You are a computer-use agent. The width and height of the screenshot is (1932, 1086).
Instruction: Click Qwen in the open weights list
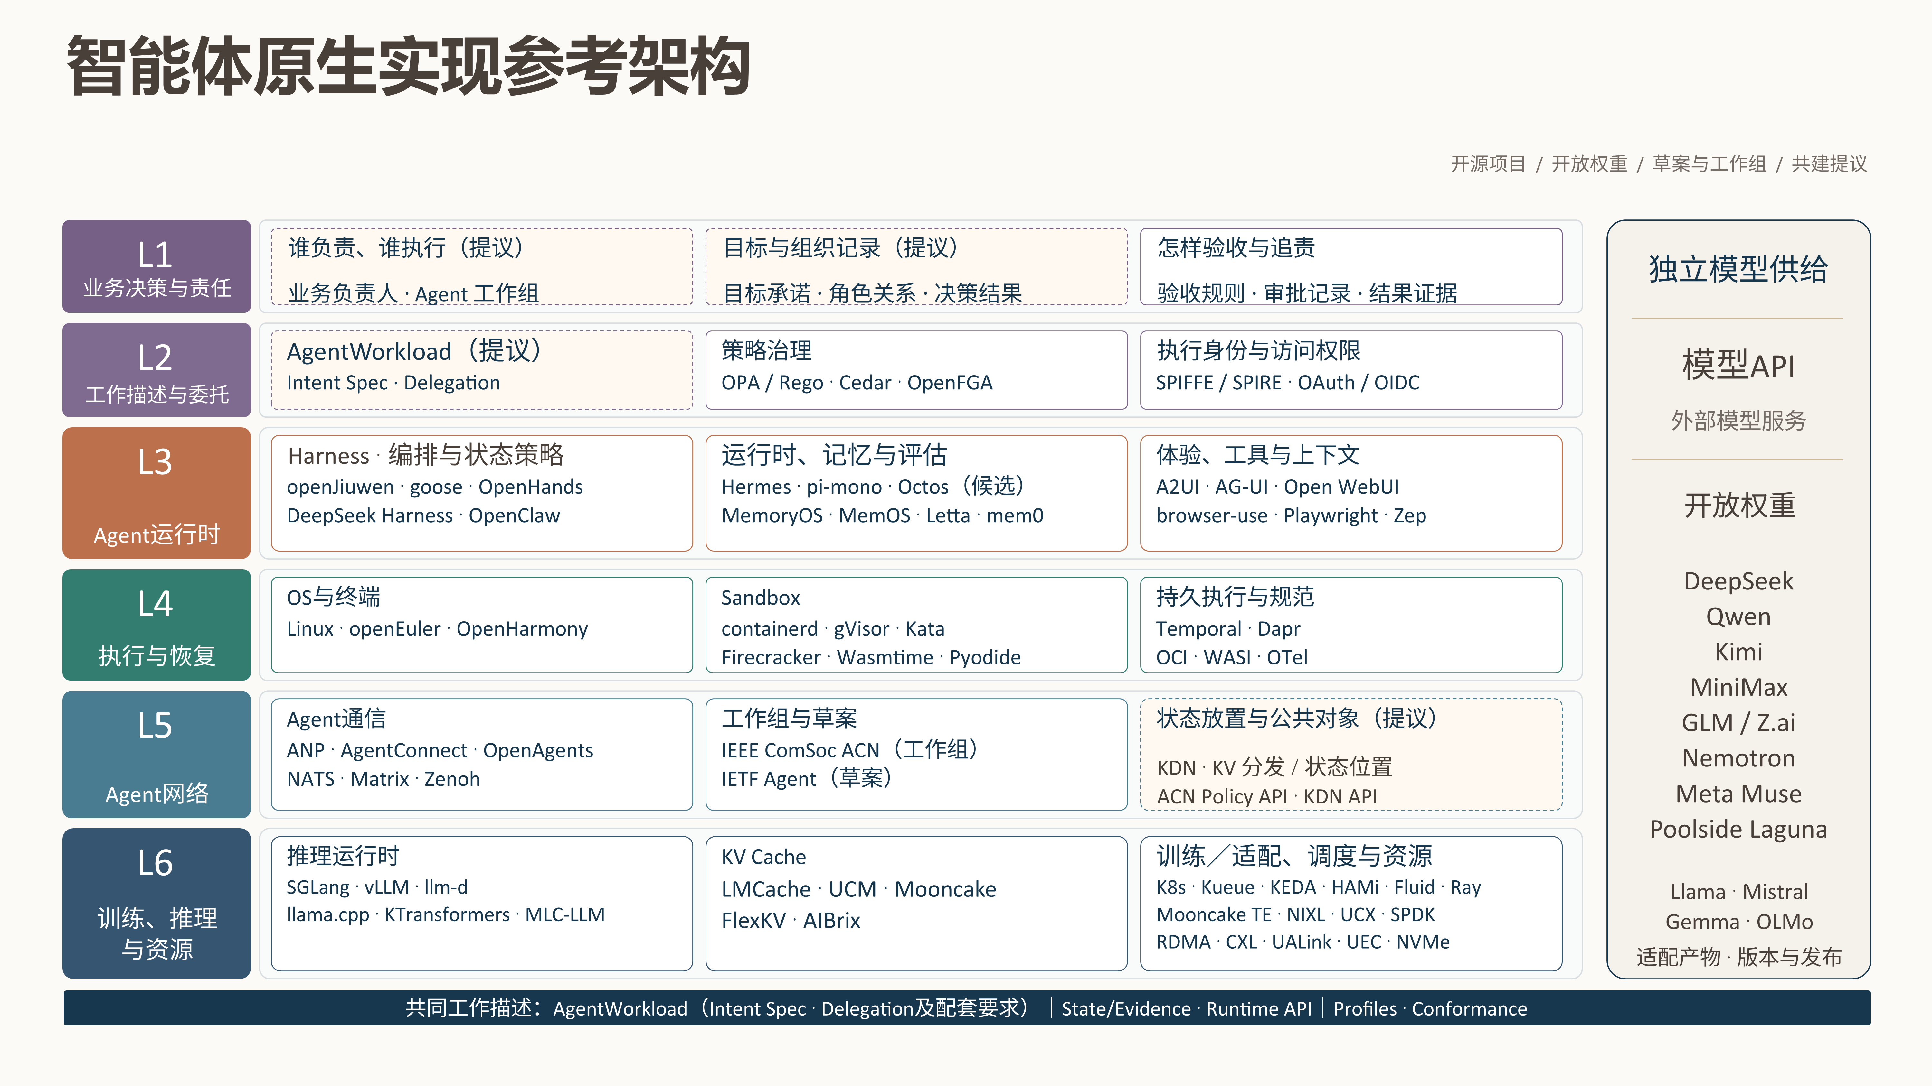(1738, 617)
